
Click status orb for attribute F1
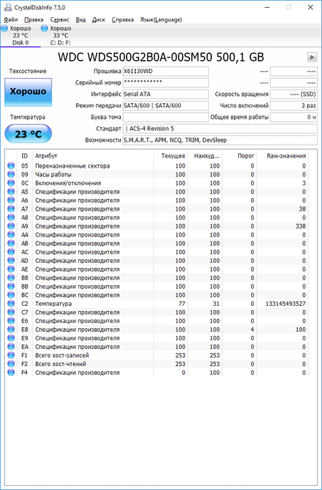11,355
